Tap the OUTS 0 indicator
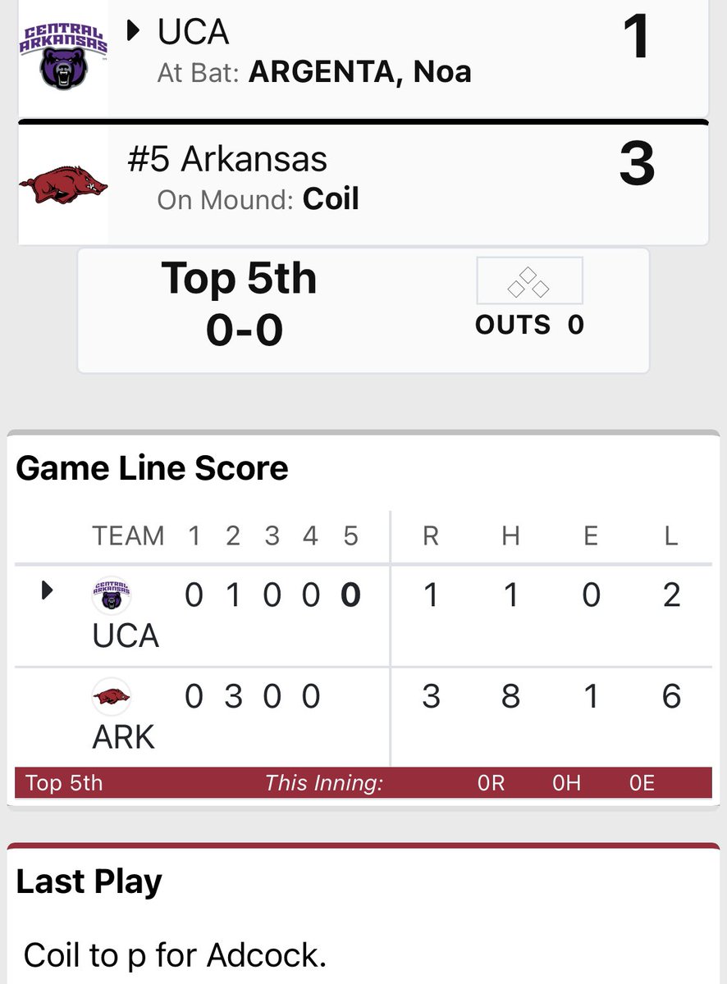The image size is (727, 984). 529,325
